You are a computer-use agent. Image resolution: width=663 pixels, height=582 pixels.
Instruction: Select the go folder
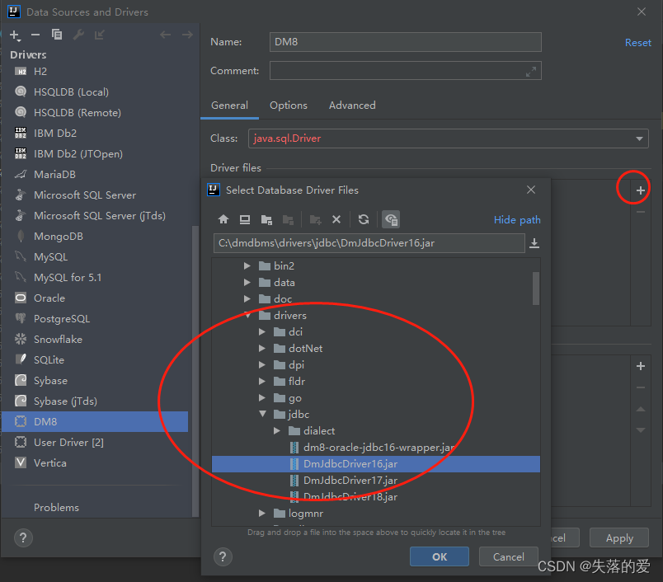pyautogui.click(x=294, y=397)
